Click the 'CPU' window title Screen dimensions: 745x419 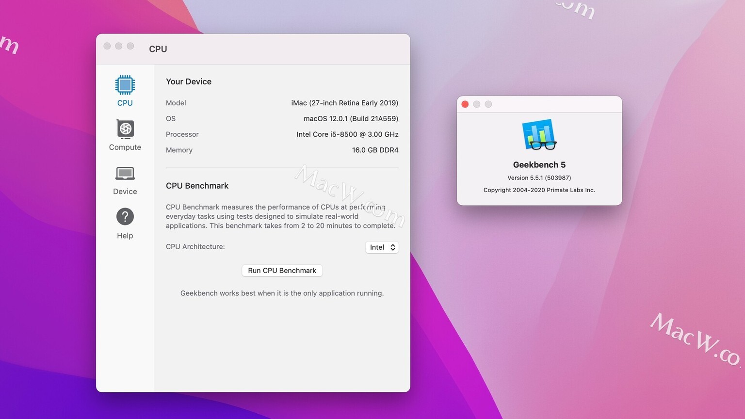(x=158, y=49)
